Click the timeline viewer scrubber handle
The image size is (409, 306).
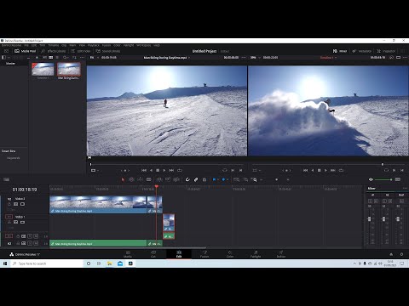point(383,164)
